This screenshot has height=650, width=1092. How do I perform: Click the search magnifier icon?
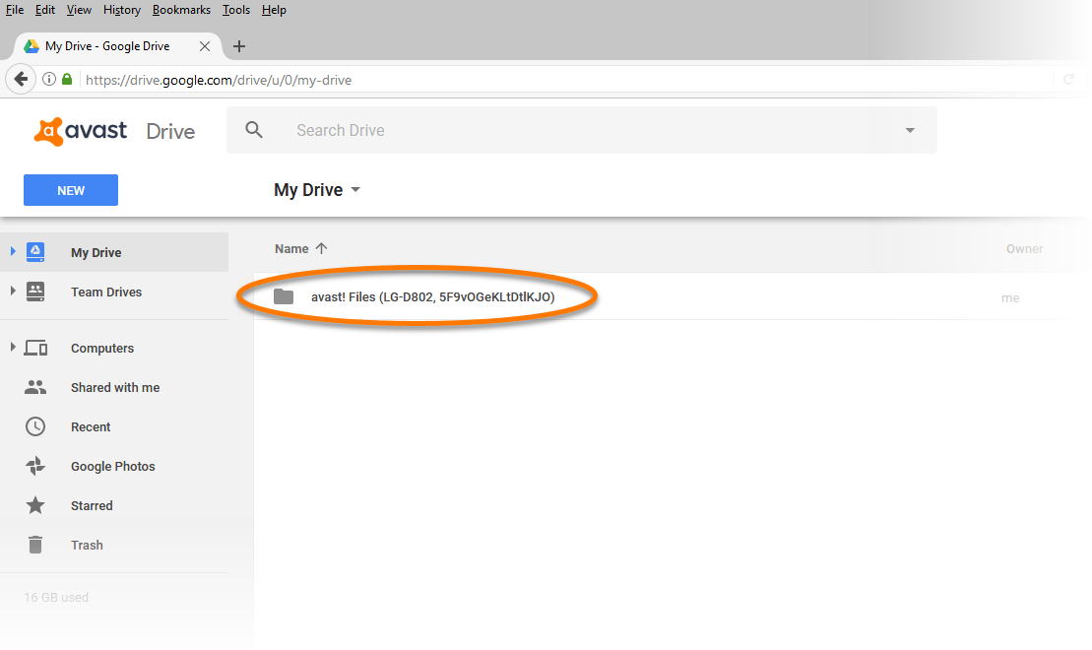pos(254,130)
